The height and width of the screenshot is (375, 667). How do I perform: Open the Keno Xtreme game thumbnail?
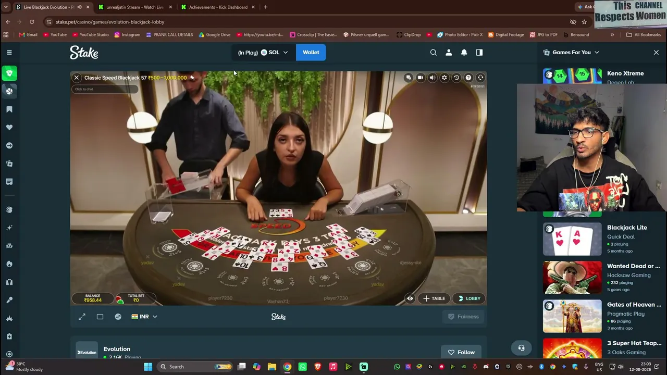572,76
